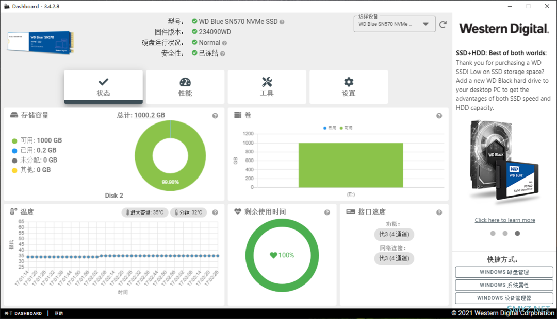
Task: Click the WD Blue SN570 drive image
Action: click(40, 42)
